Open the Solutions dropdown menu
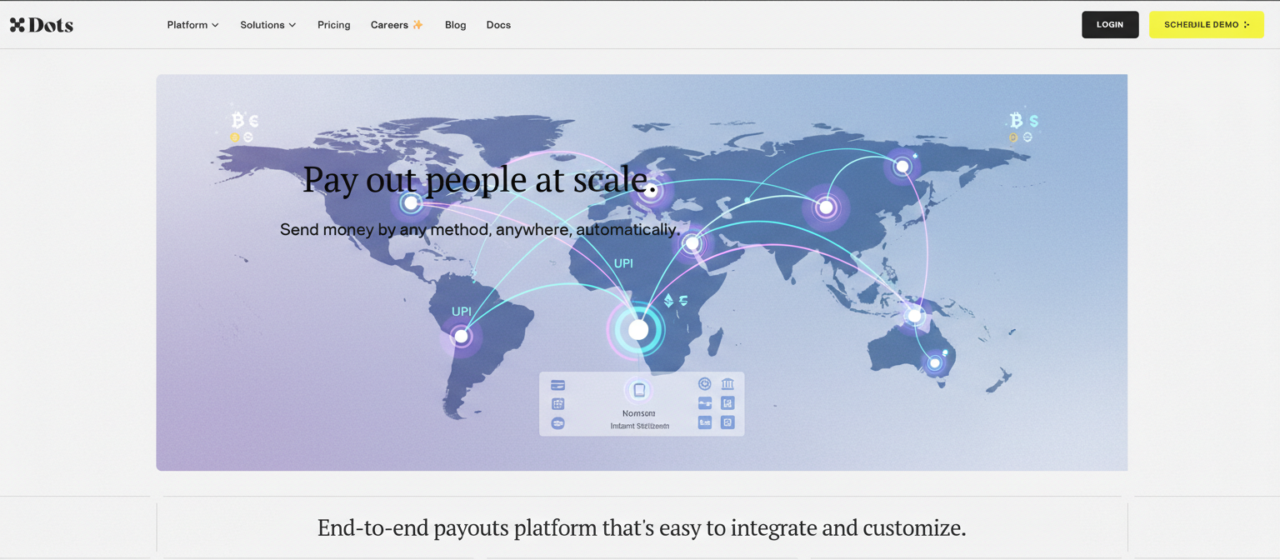 pos(267,25)
